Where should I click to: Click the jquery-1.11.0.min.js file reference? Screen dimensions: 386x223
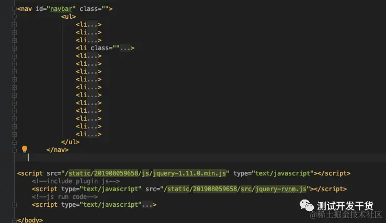pos(189,173)
